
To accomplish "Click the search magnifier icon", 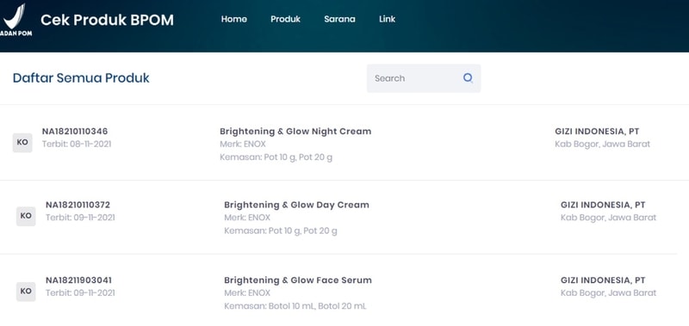I will (x=468, y=78).
